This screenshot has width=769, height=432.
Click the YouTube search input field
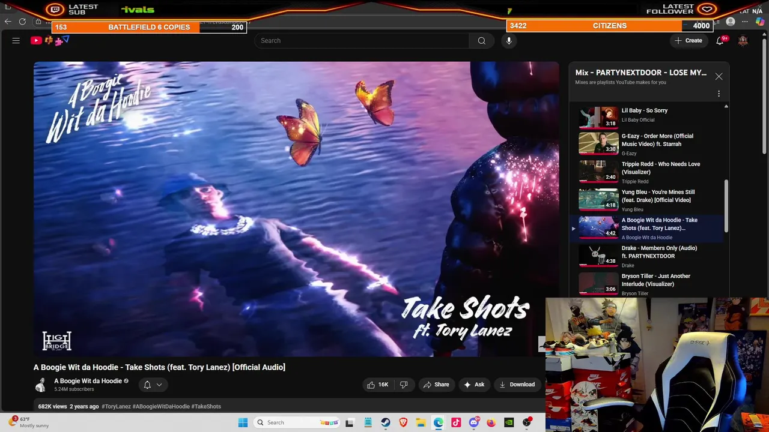(x=362, y=41)
